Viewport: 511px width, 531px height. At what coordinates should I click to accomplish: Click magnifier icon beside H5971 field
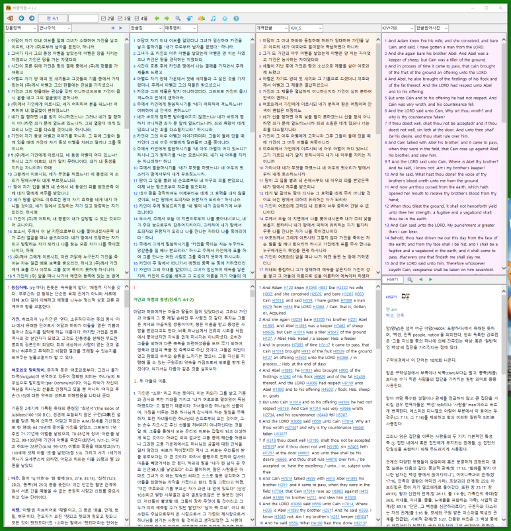[410, 280]
